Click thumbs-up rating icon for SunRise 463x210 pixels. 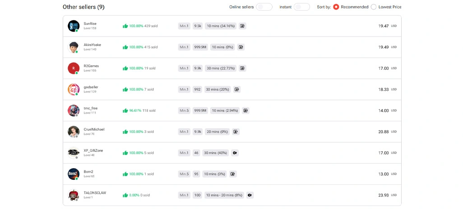[x=125, y=26]
